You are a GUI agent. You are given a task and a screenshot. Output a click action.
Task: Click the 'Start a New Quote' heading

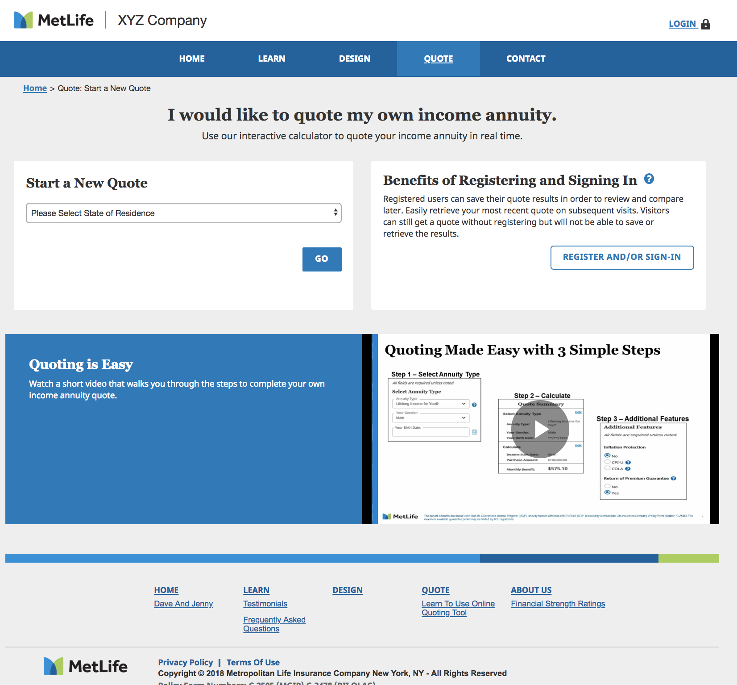tap(87, 183)
